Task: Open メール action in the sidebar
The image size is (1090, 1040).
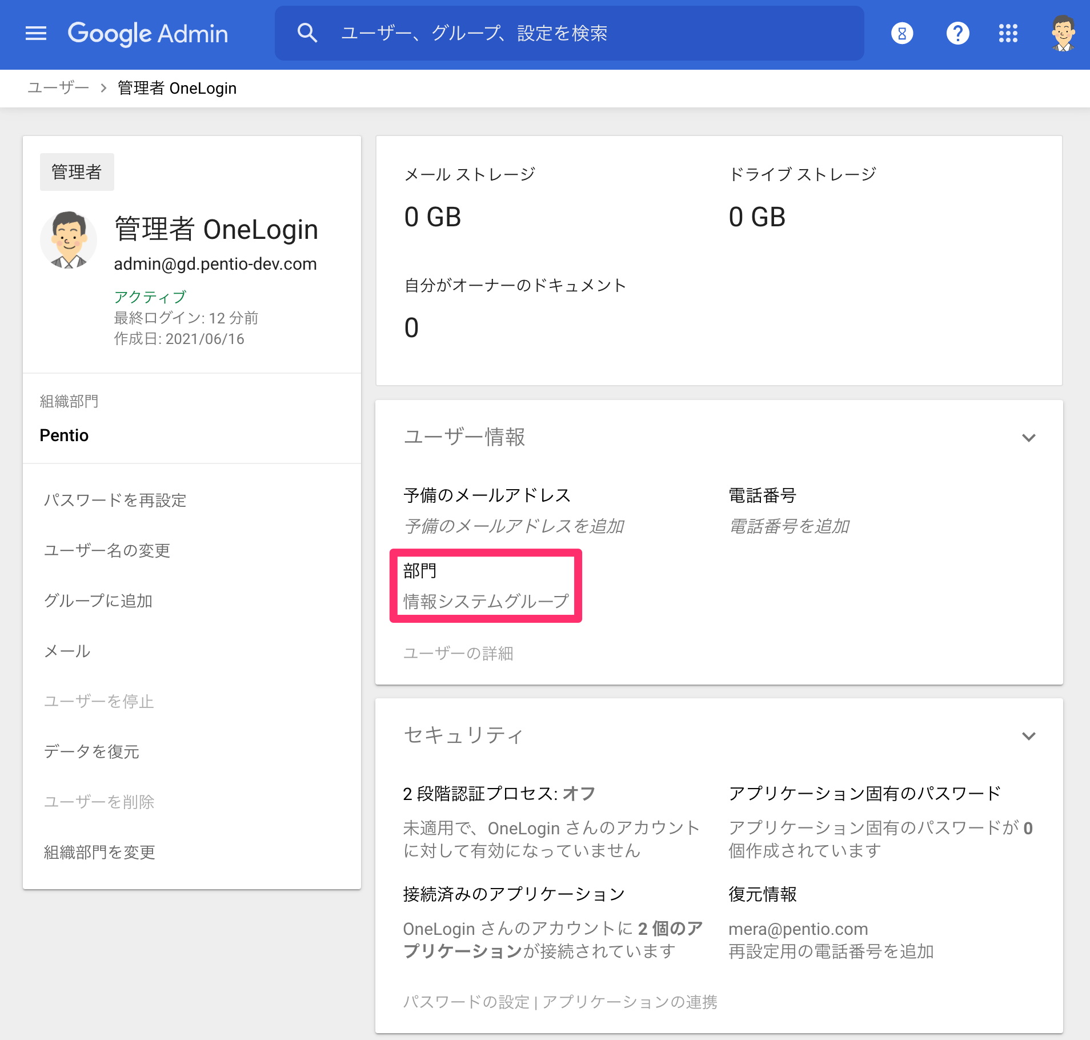Action: point(67,651)
